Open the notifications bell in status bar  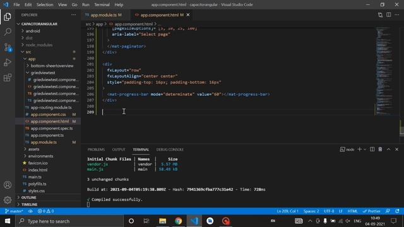point(397,211)
